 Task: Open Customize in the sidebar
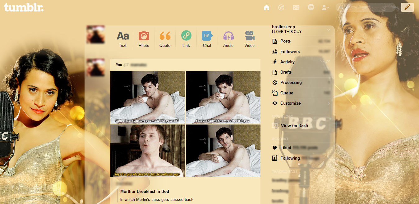pos(301,103)
